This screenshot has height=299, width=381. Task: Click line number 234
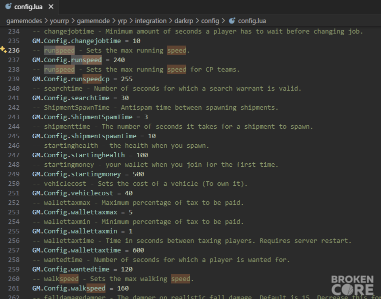pos(14,32)
